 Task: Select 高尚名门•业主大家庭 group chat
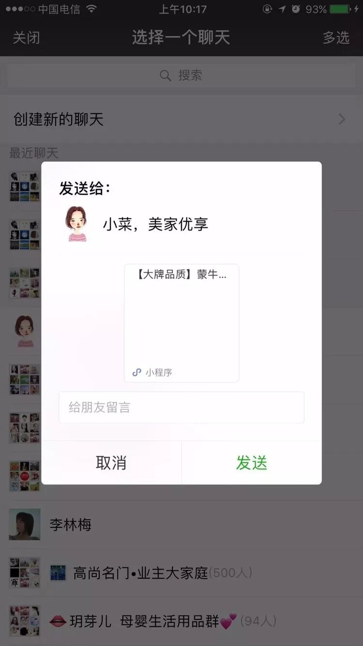pyautogui.click(x=181, y=573)
